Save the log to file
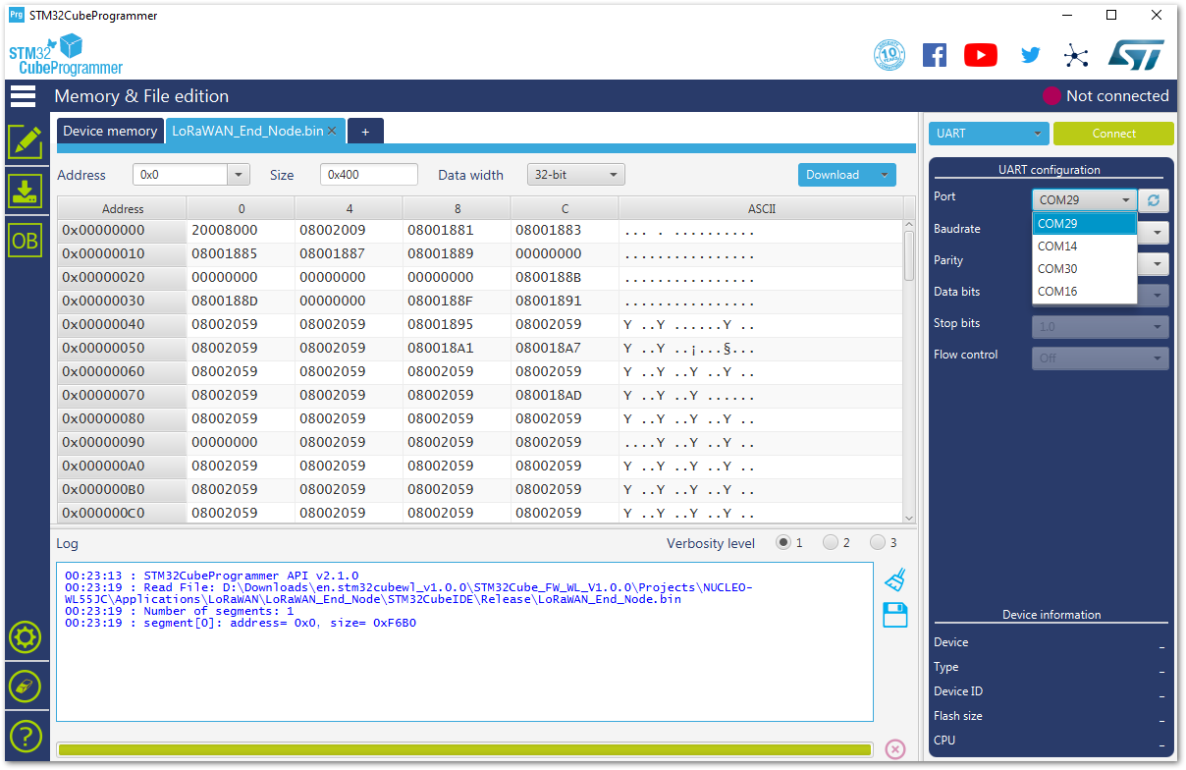Image resolution: width=1186 pixels, height=770 pixels. coord(895,616)
